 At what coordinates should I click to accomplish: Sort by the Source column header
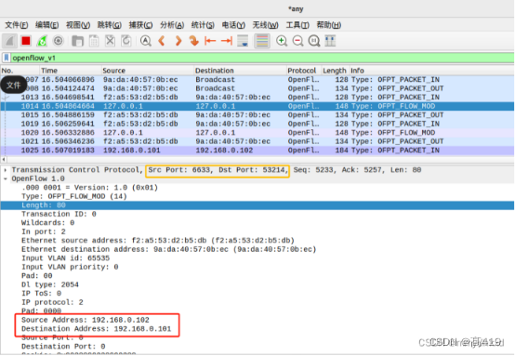pyautogui.click(x=148, y=71)
